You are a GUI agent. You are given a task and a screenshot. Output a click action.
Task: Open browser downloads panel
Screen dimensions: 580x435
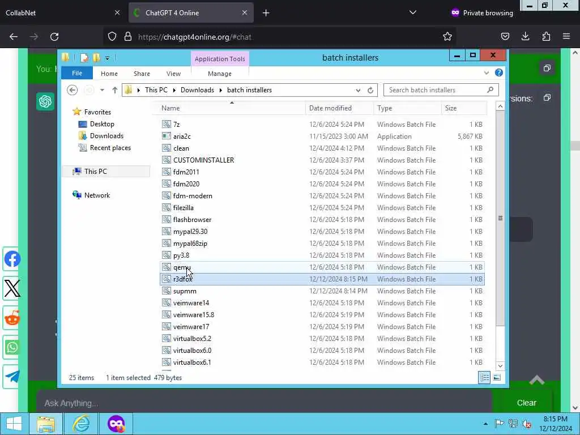click(525, 36)
